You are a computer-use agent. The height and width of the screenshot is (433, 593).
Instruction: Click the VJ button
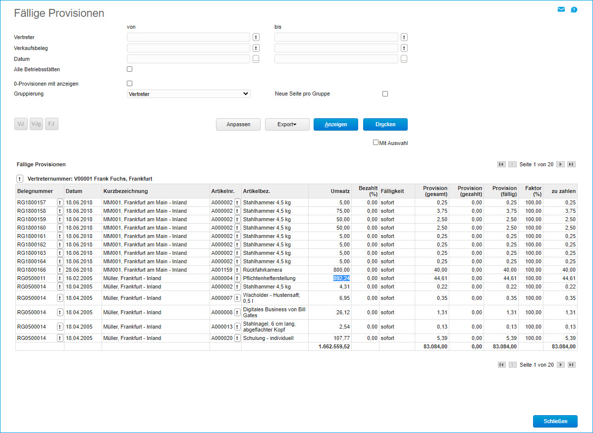click(x=21, y=124)
